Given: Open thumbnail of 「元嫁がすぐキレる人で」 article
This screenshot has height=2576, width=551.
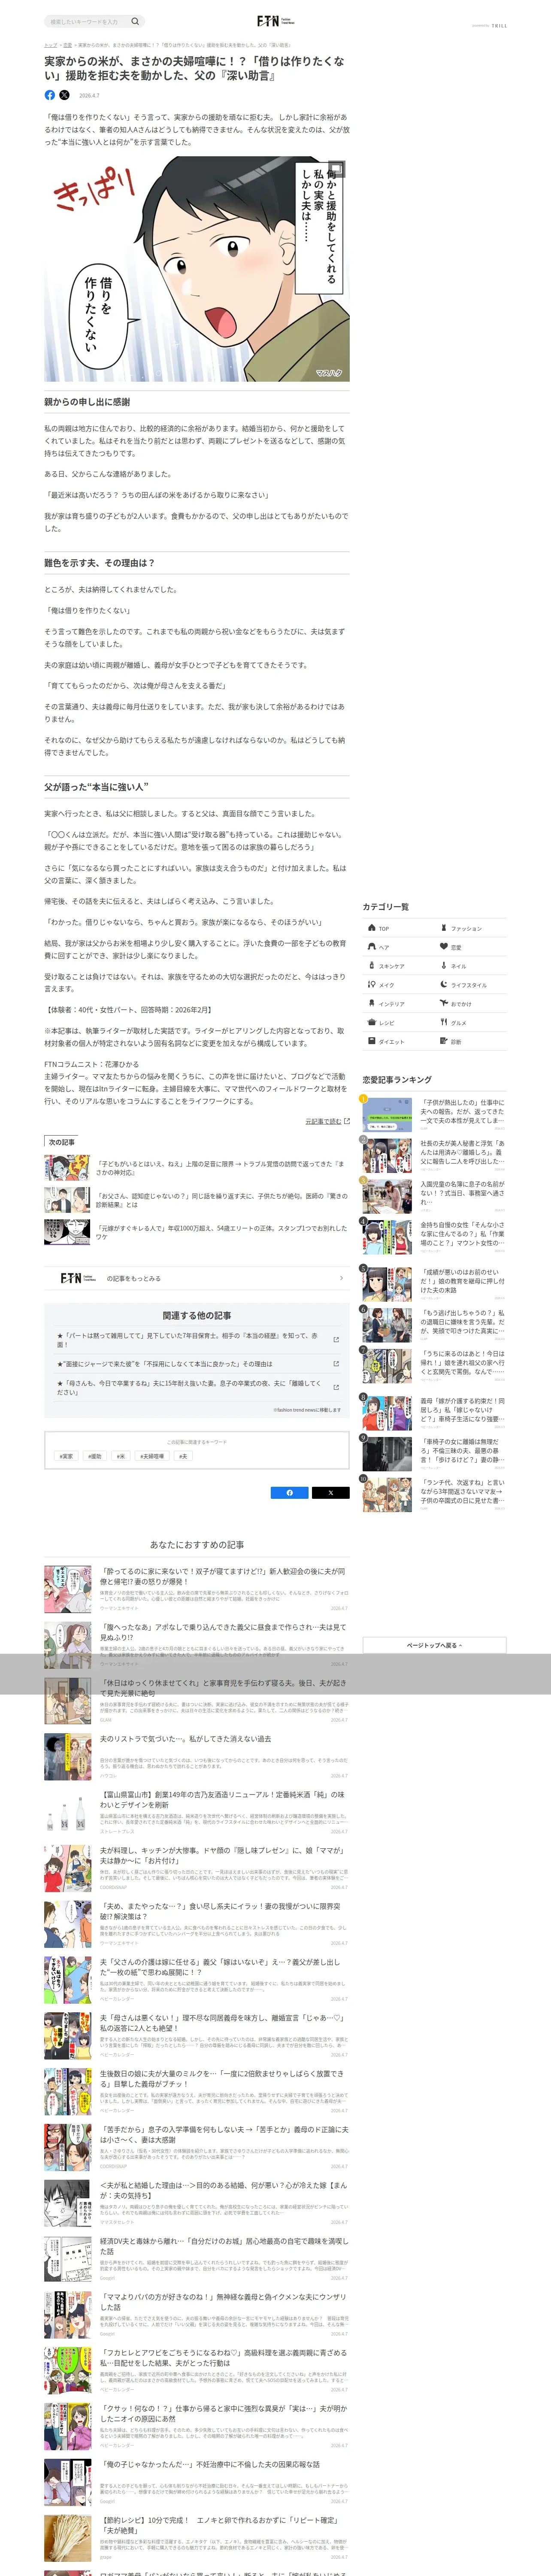Looking at the screenshot, I should click(x=67, y=1232).
